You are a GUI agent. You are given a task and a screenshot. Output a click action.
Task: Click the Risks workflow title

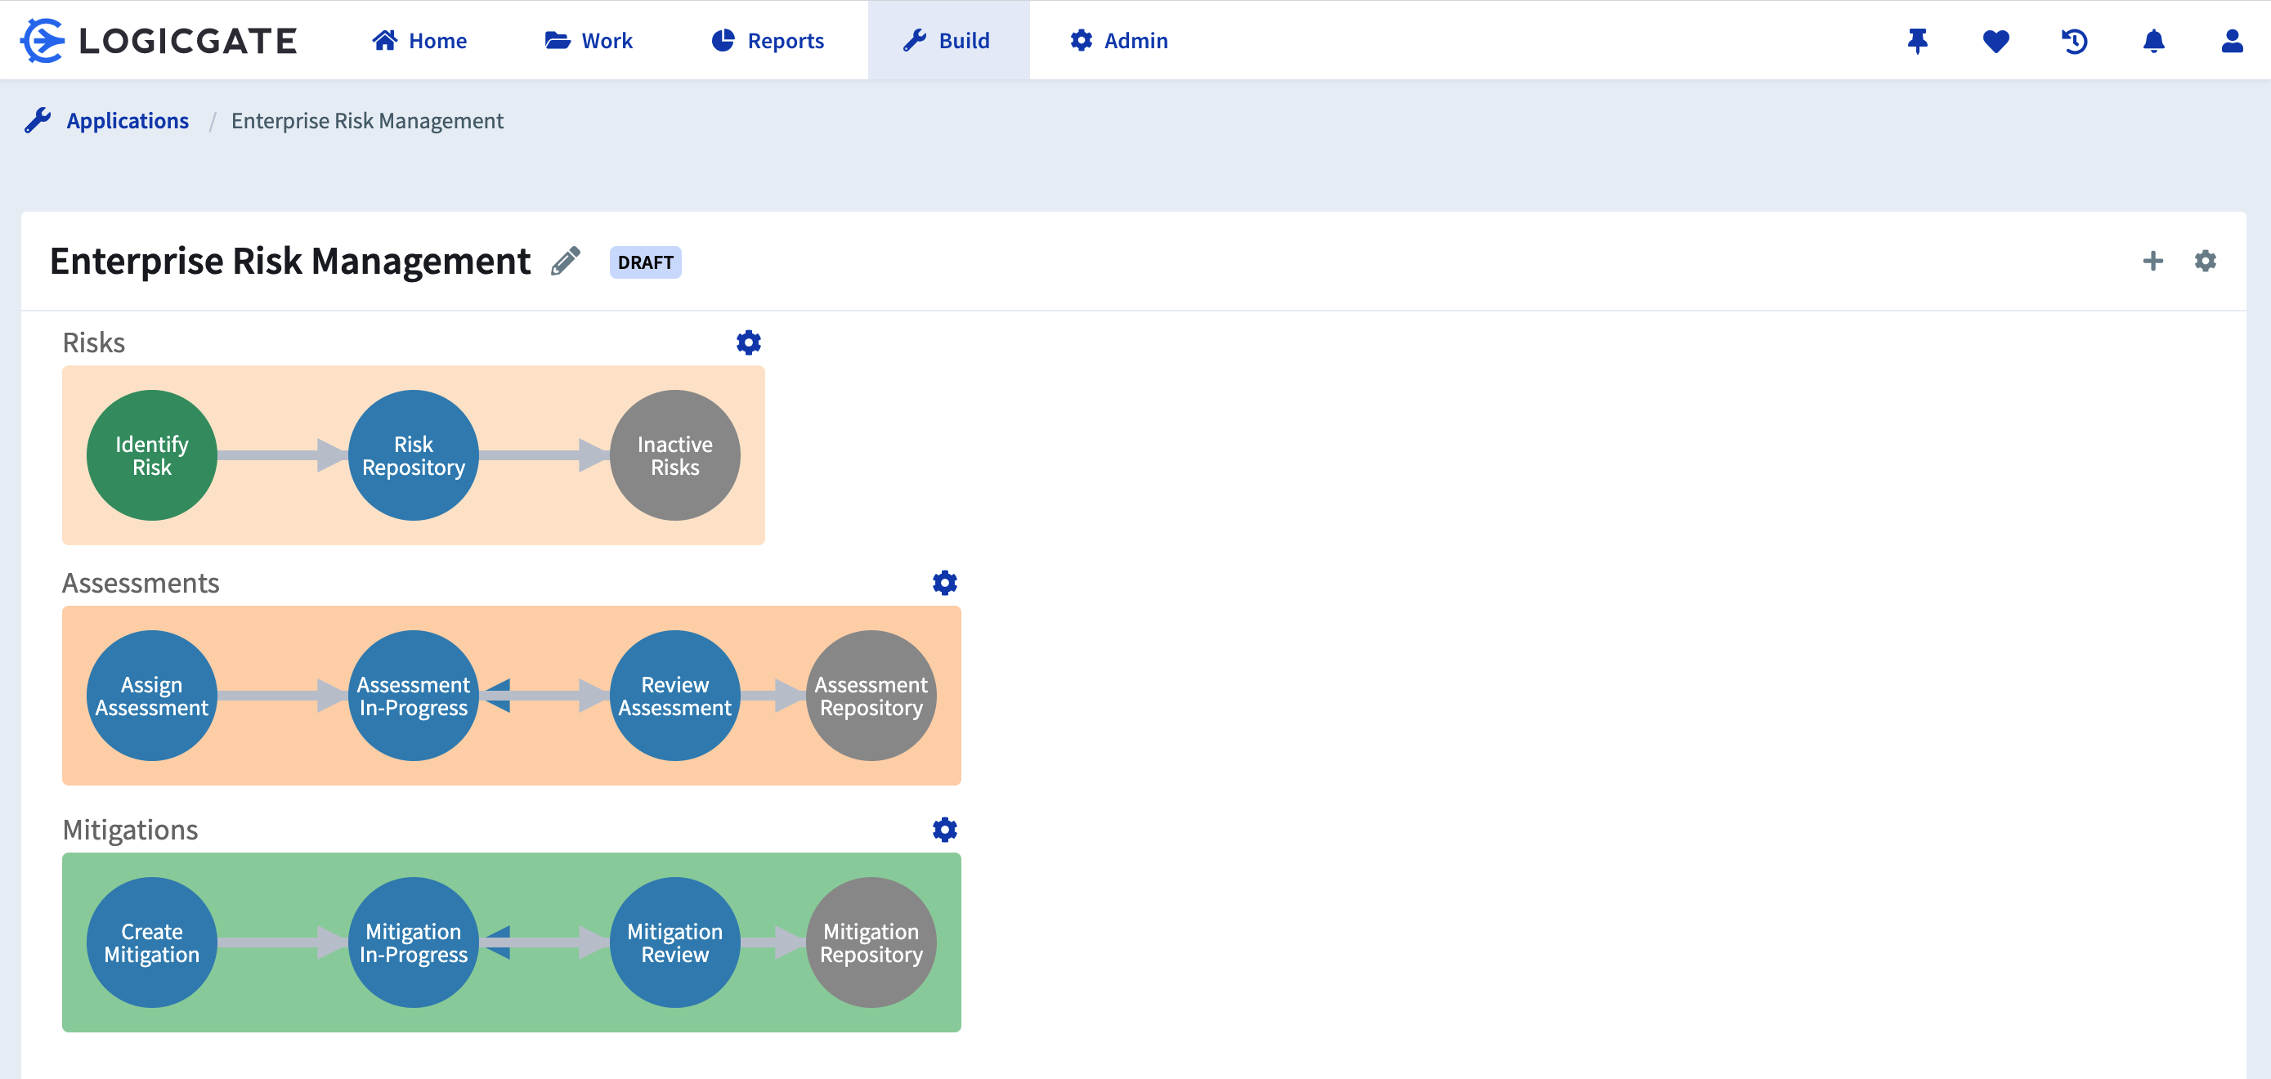tap(93, 342)
